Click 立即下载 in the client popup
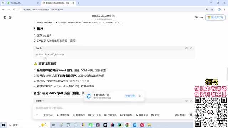This screenshot has height=128, width=228. [130, 96]
